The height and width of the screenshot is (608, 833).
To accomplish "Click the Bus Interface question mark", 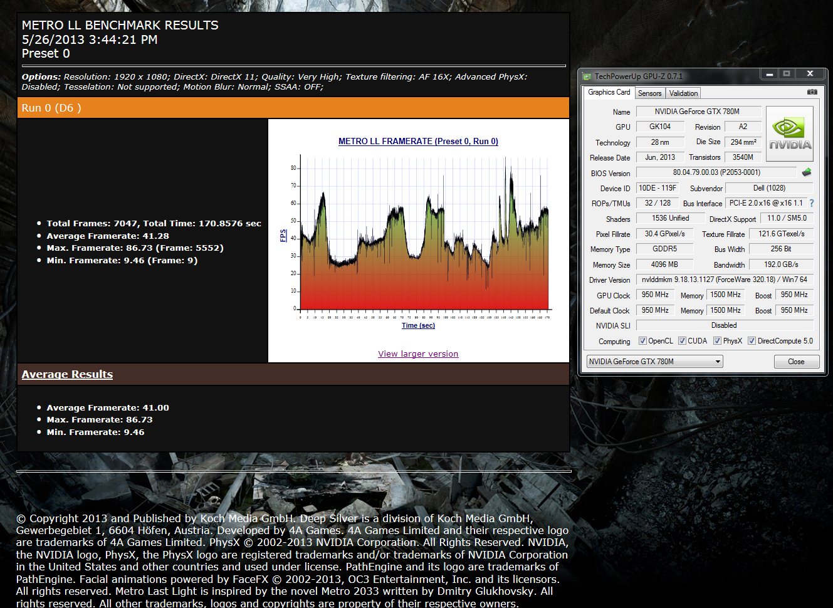I will click(812, 203).
